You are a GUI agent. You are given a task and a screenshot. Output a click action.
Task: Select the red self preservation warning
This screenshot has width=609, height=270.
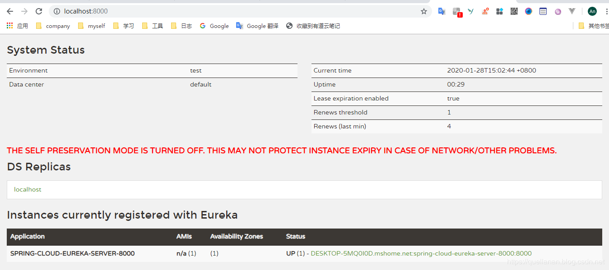pos(282,151)
